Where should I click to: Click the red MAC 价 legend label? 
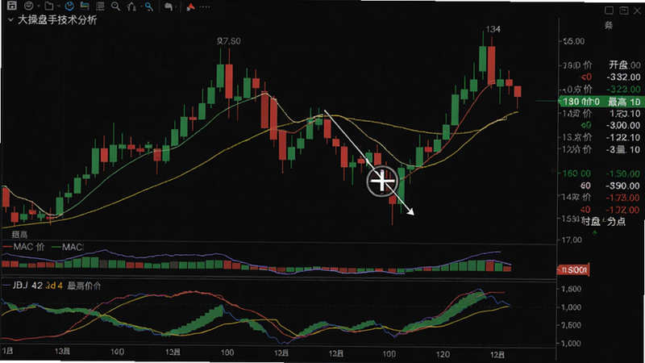tap(29, 247)
